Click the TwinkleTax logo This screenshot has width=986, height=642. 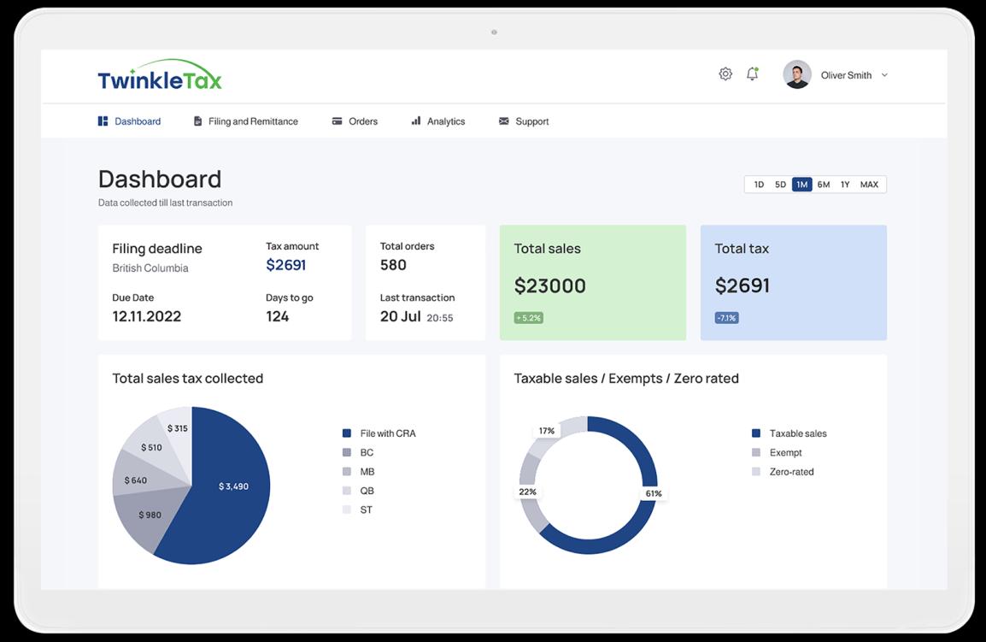pyautogui.click(x=160, y=76)
